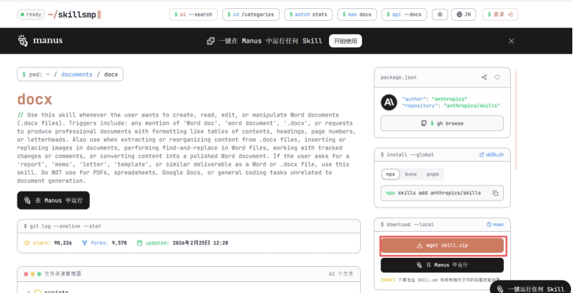
Task: Open watch stats nav item
Action: (308, 14)
